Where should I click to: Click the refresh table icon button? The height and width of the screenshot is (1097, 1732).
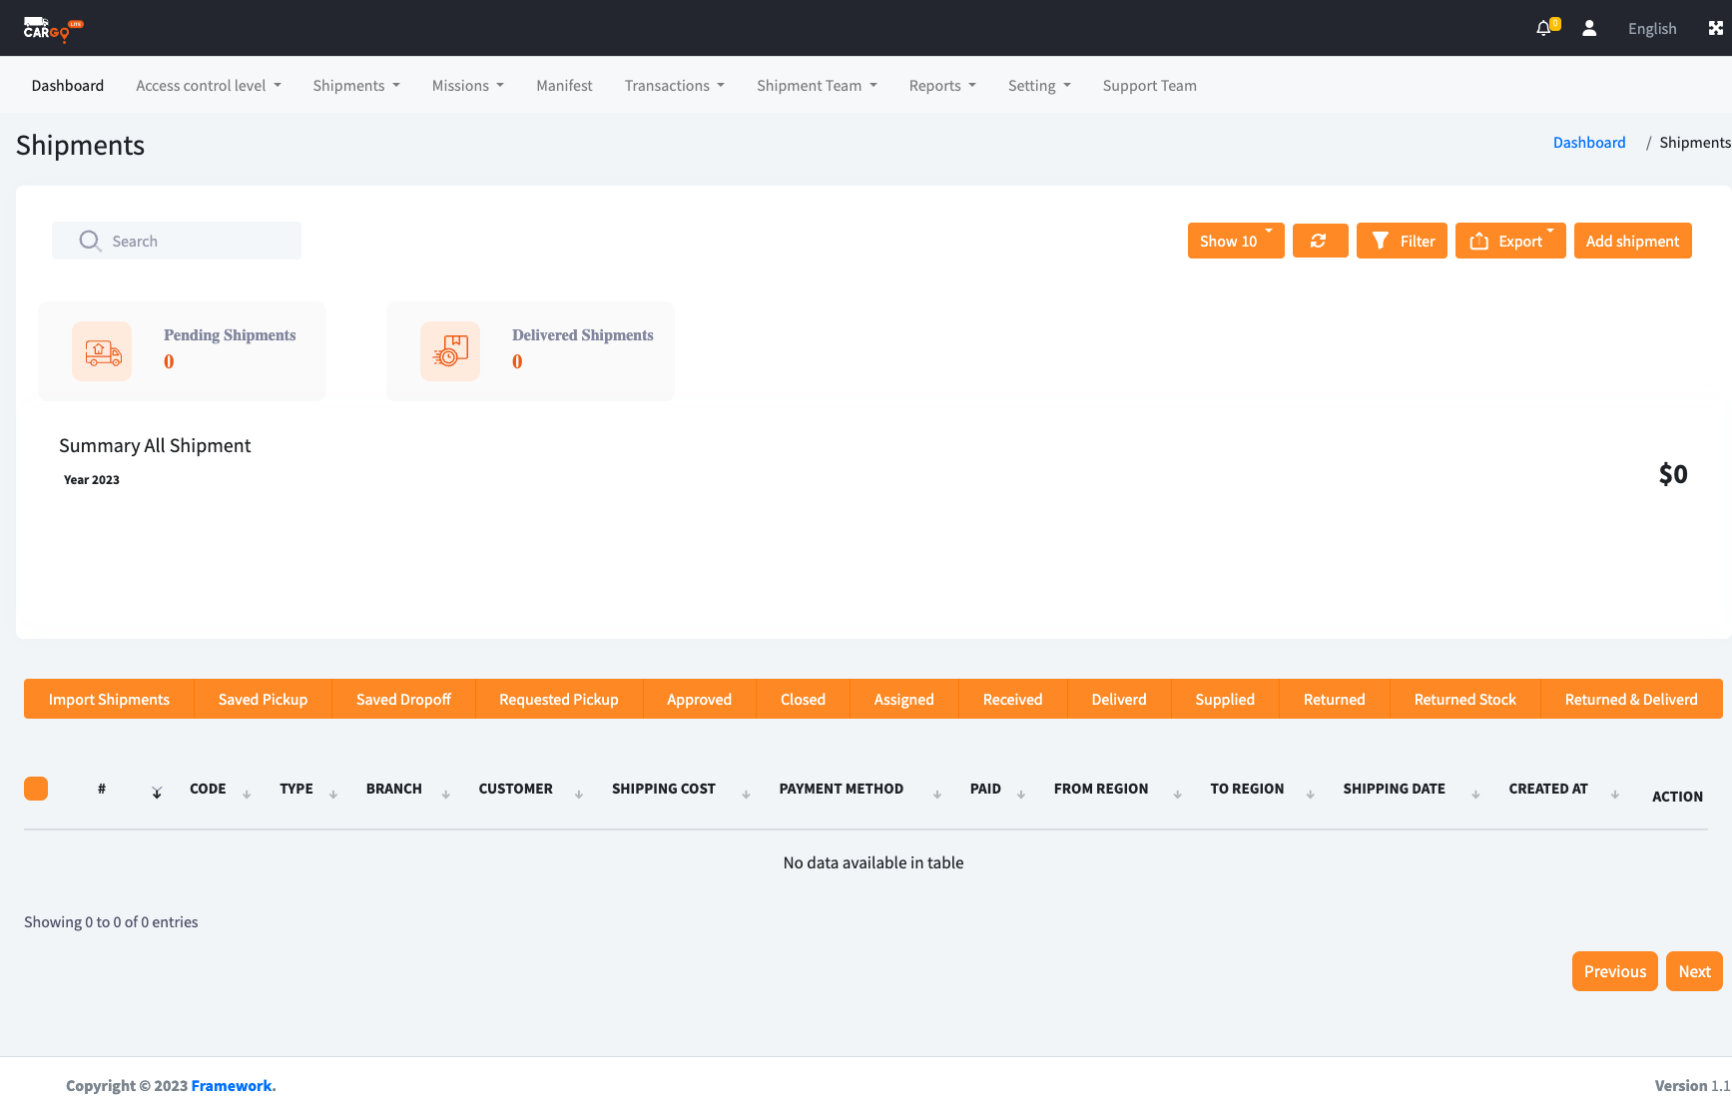coord(1320,241)
